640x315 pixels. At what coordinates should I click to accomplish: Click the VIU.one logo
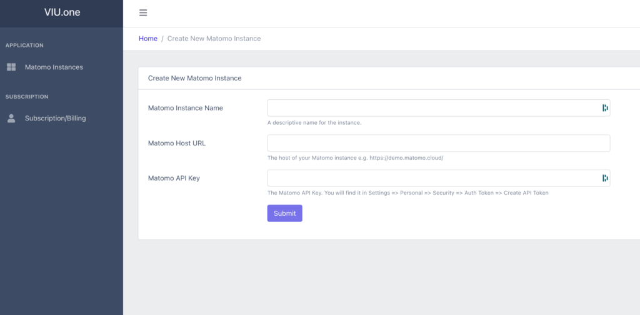[62, 12]
